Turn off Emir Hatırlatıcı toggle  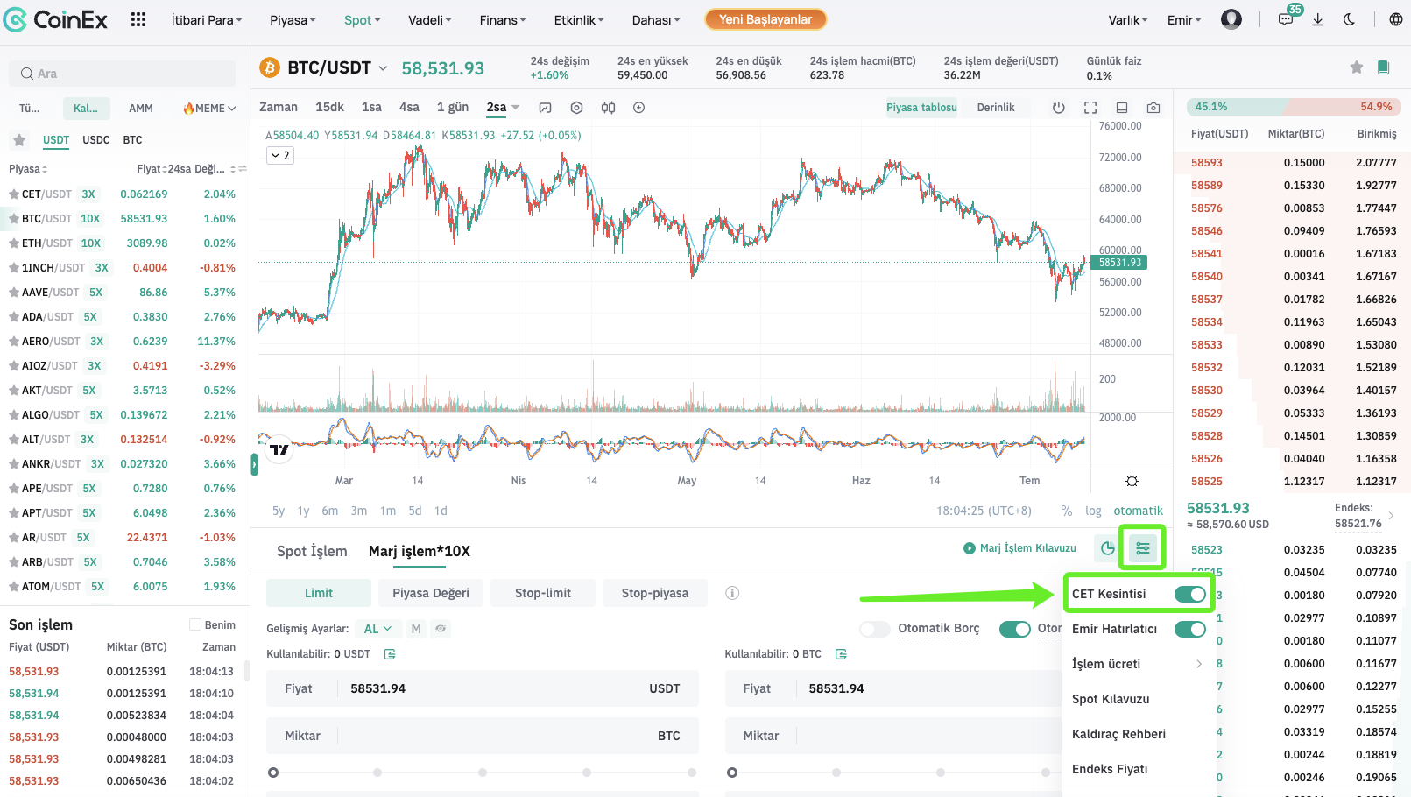[1190, 629]
